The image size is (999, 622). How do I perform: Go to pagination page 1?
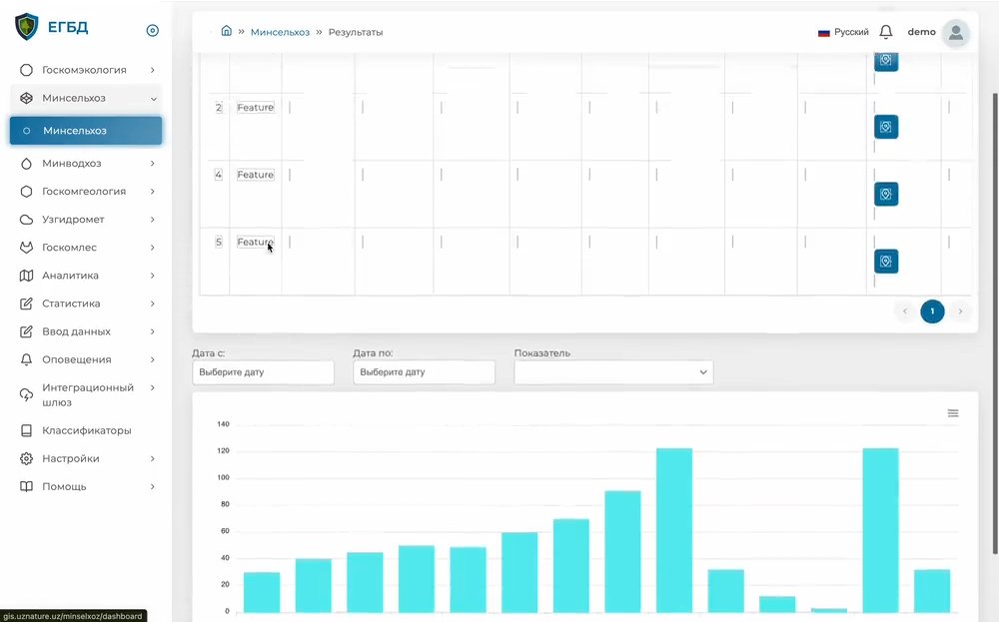click(x=932, y=311)
